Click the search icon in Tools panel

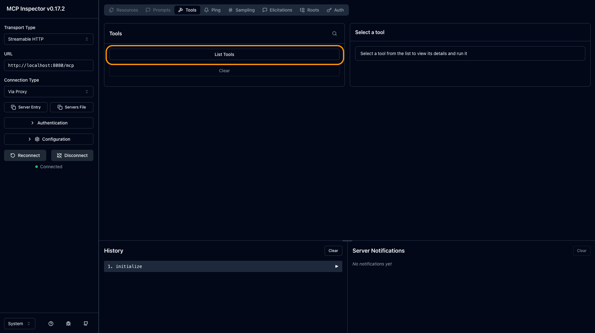(334, 33)
